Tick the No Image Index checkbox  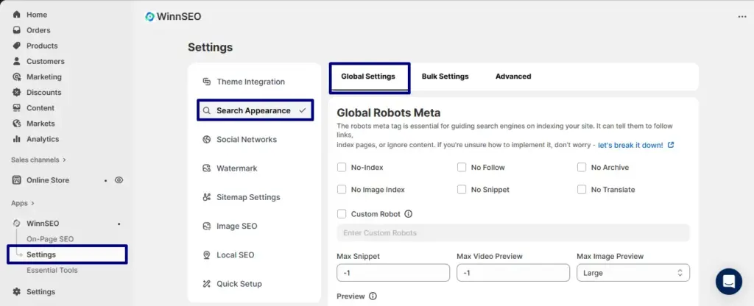point(342,189)
